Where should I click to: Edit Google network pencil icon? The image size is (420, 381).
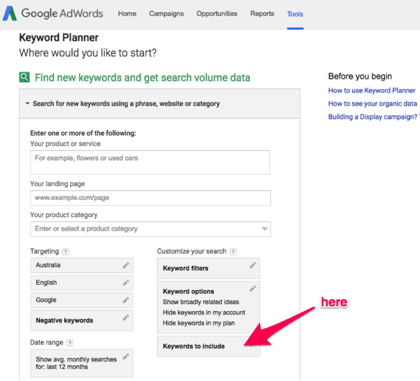tap(126, 300)
